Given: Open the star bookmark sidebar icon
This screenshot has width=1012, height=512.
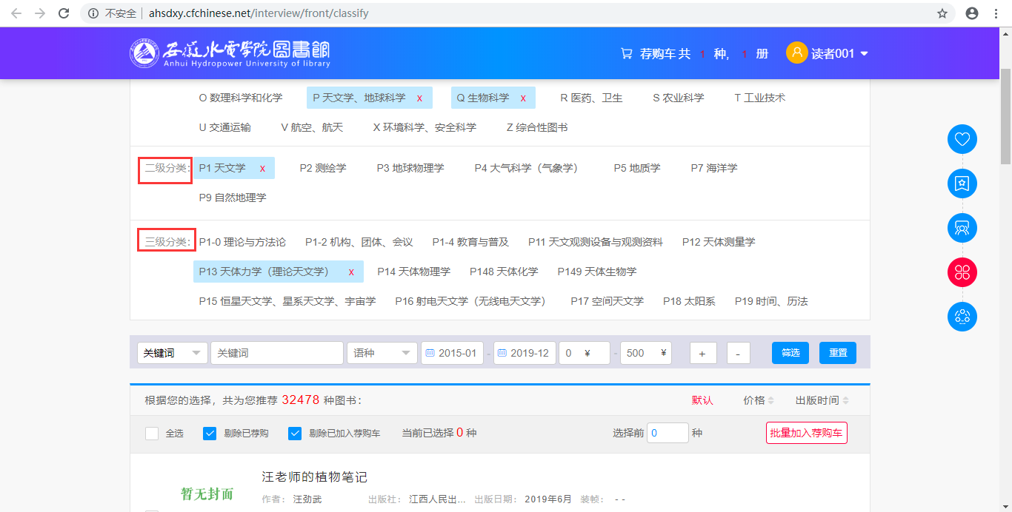Looking at the screenshot, I should 962,183.
